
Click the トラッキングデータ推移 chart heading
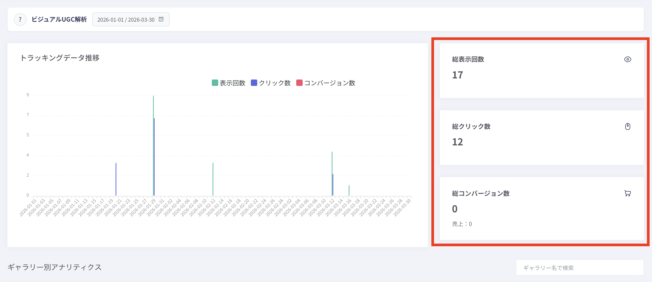pyautogui.click(x=60, y=58)
